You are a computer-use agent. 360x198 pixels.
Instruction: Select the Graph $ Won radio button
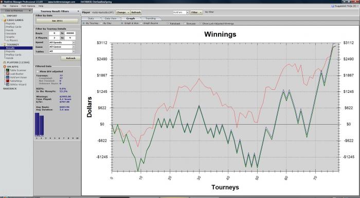pyautogui.click(x=122, y=24)
